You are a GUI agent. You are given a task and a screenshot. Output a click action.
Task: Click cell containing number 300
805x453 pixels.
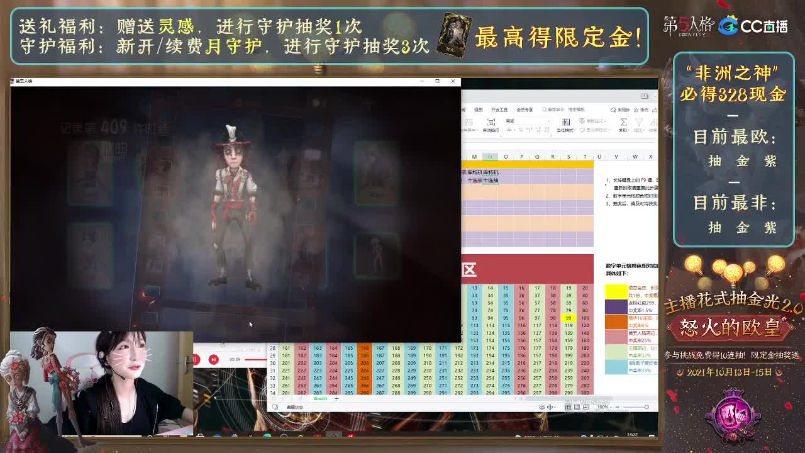pyautogui.click(x=584, y=393)
